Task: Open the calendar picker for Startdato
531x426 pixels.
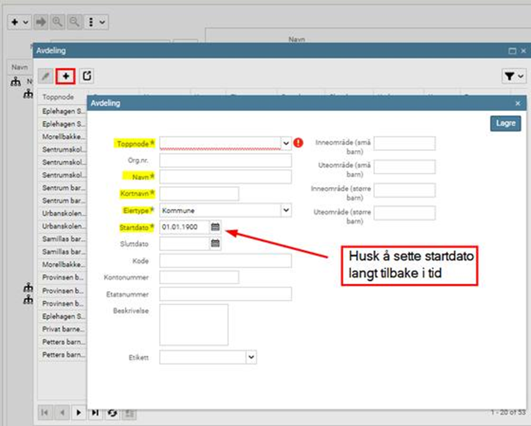Action: 215,227
